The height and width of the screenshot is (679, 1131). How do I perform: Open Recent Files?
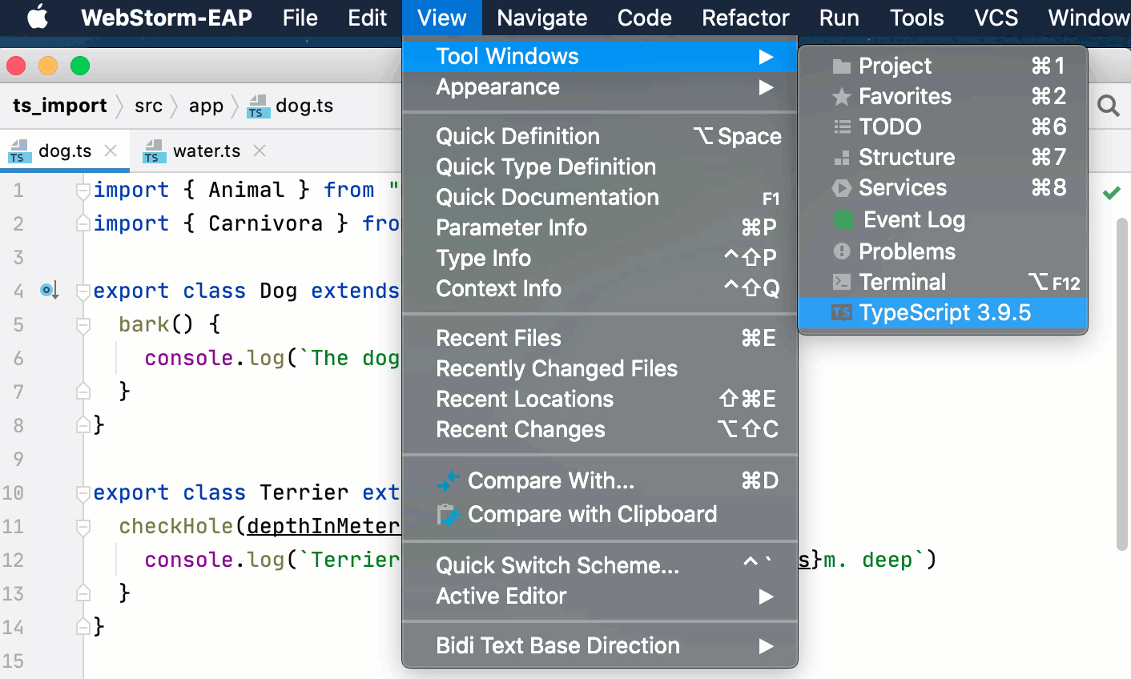[x=600, y=338]
